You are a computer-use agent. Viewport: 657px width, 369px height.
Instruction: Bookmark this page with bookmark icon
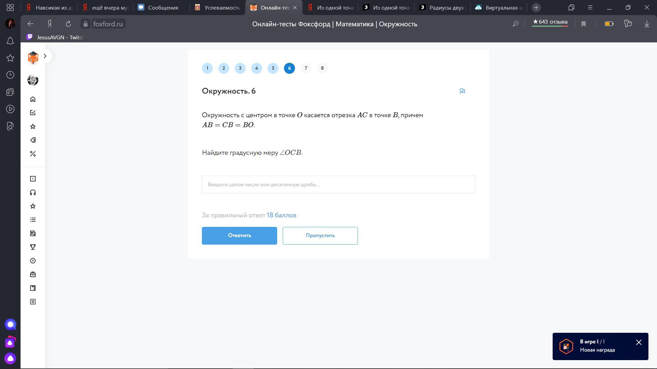[583, 24]
